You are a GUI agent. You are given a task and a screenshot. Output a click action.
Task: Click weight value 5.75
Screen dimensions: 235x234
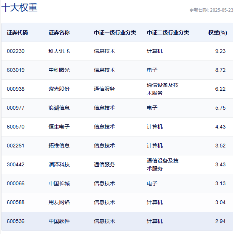(220, 108)
